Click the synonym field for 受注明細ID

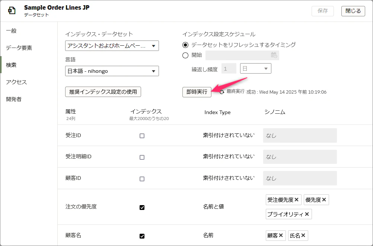click(300, 157)
